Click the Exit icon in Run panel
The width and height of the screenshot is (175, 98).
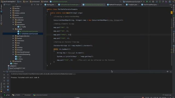point(4,87)
